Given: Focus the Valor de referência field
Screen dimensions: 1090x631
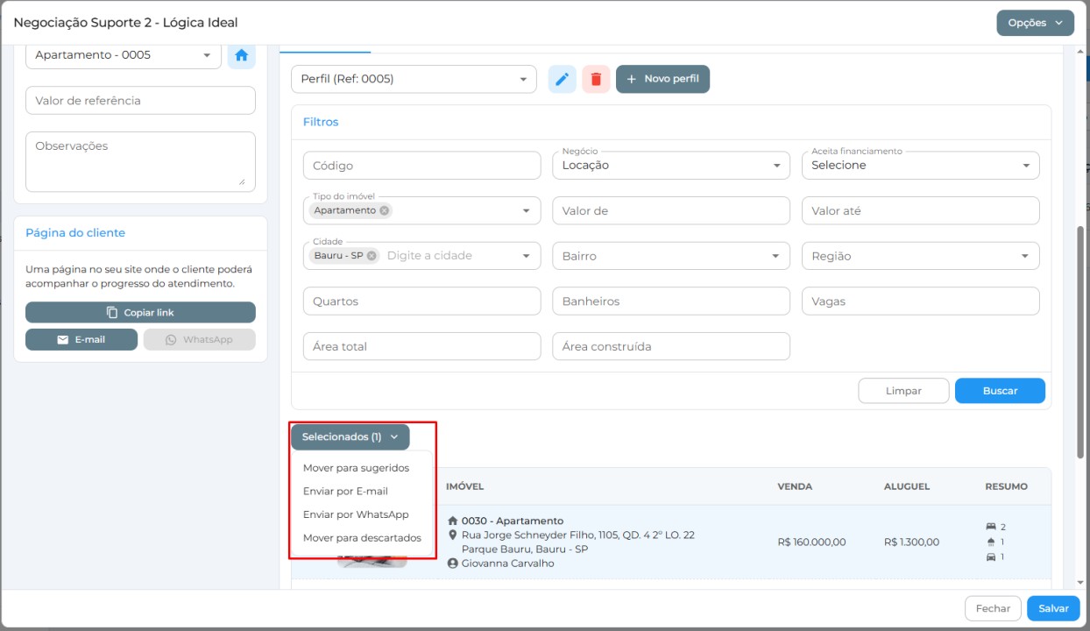Looking at the screenshot, I should point(140,100).
